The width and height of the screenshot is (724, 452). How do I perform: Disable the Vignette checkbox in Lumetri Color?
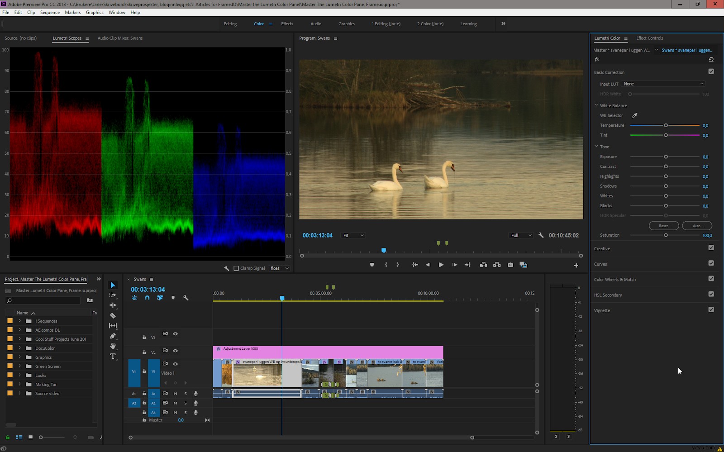coord(711,310)
